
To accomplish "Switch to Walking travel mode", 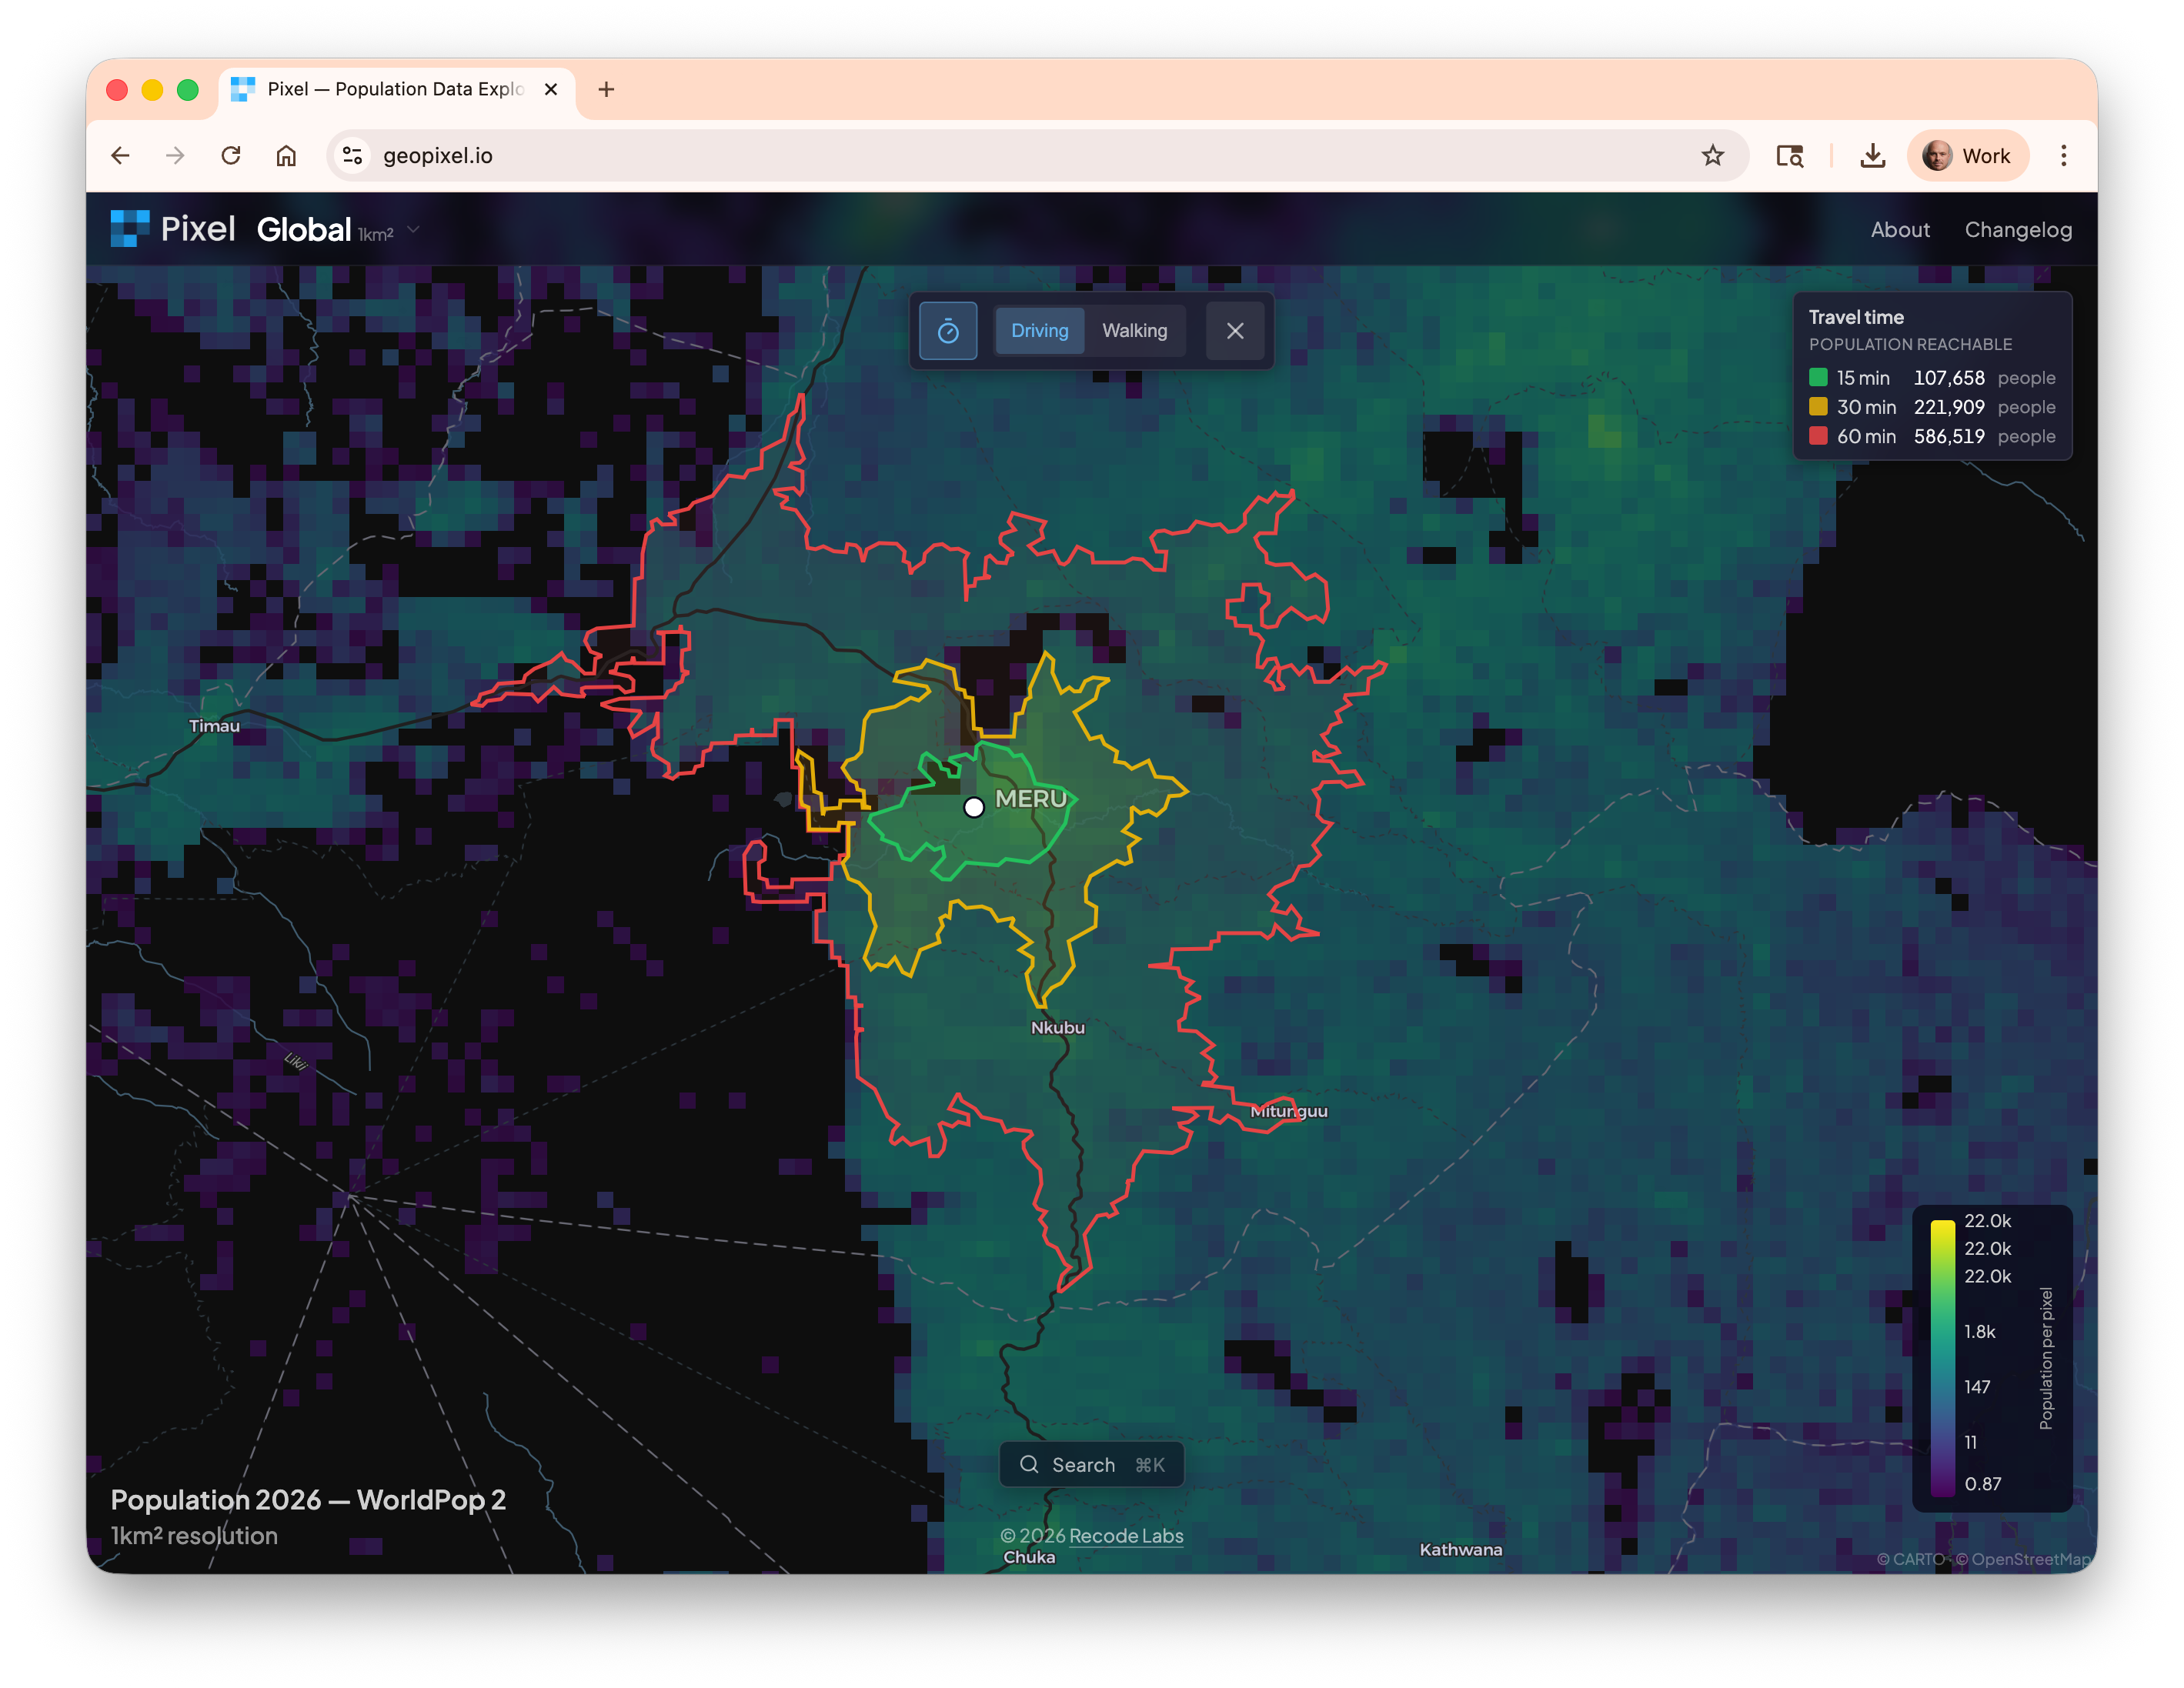I will pyautogui.click(x=1134, y=331).
